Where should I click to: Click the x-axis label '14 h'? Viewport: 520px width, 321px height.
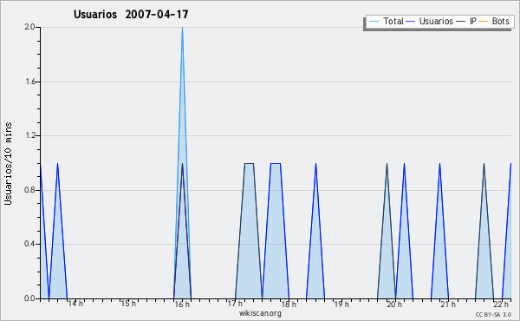coord(75,304)
